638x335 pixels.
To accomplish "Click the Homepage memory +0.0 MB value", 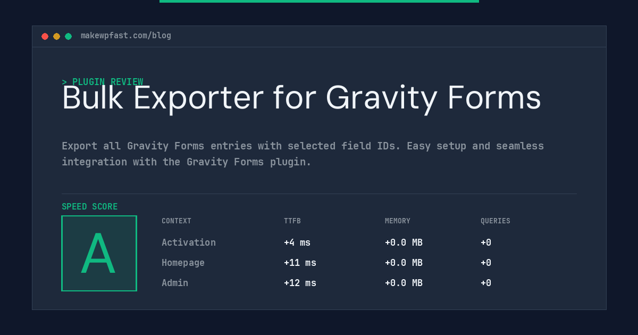I will pyautogui.click(x=404, y=263).
